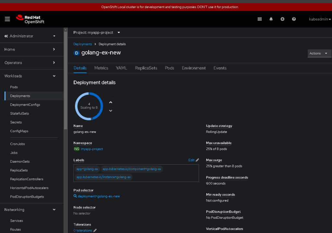The width and height of the screenshot is (332, 233).
Task: Click the Red Hat OpenShift logo
Action: 30,19
